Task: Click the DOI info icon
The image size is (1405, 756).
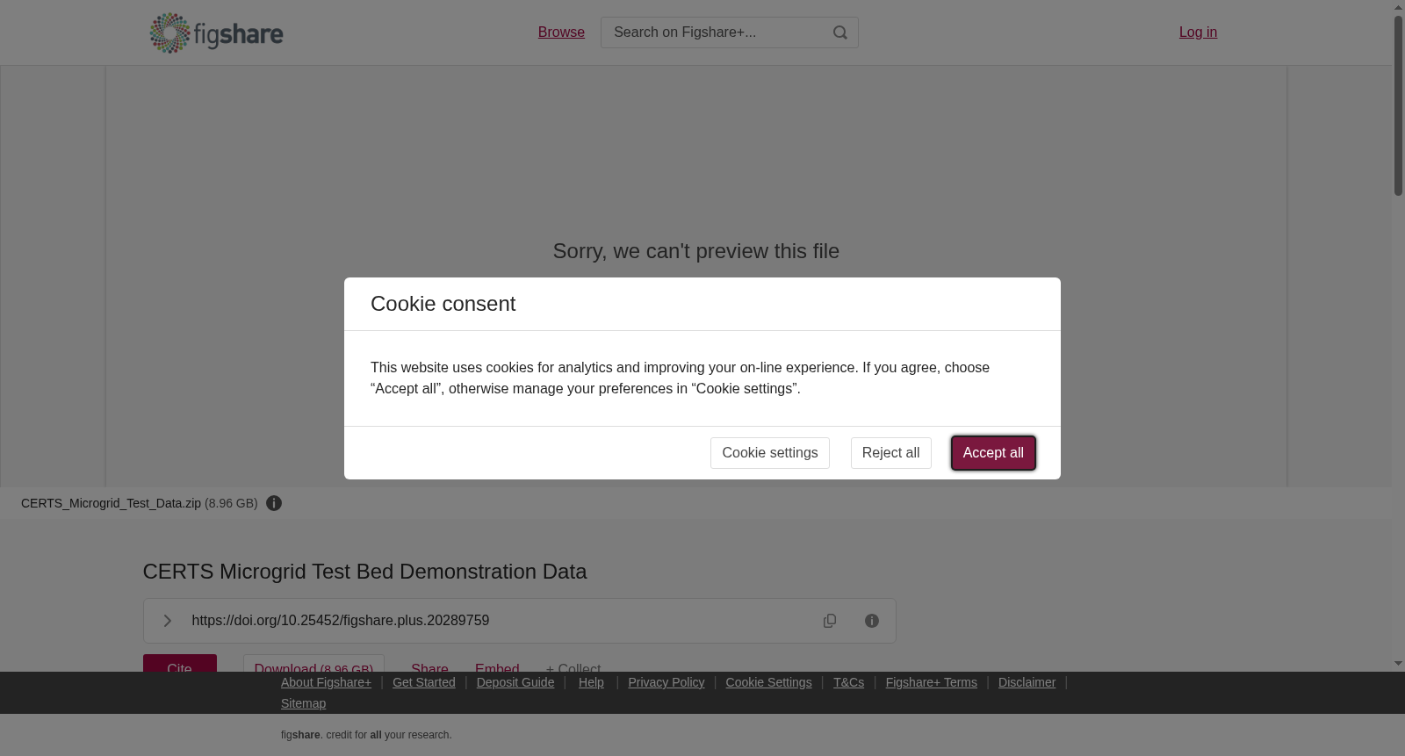Action: click(872, 621)
